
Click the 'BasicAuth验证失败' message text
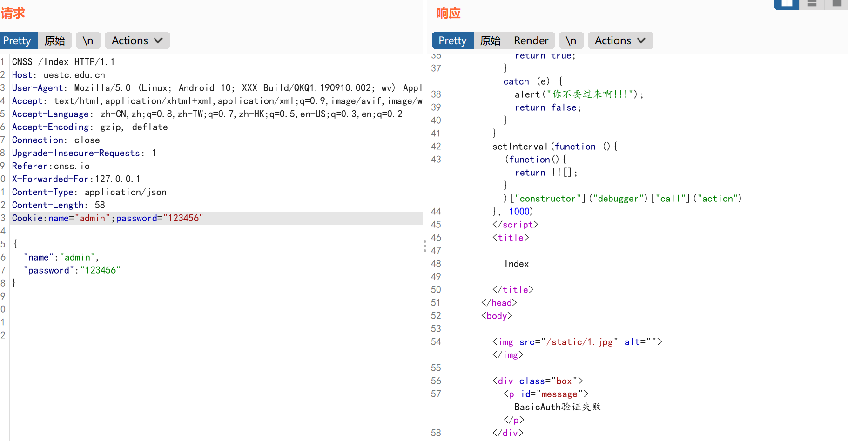coord(558,407)
